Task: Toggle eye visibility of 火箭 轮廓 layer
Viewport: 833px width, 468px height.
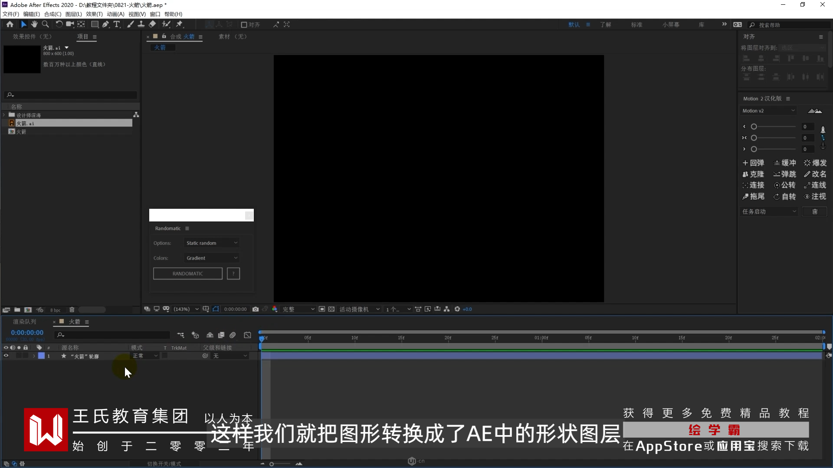Action: [x=6, y=356]
